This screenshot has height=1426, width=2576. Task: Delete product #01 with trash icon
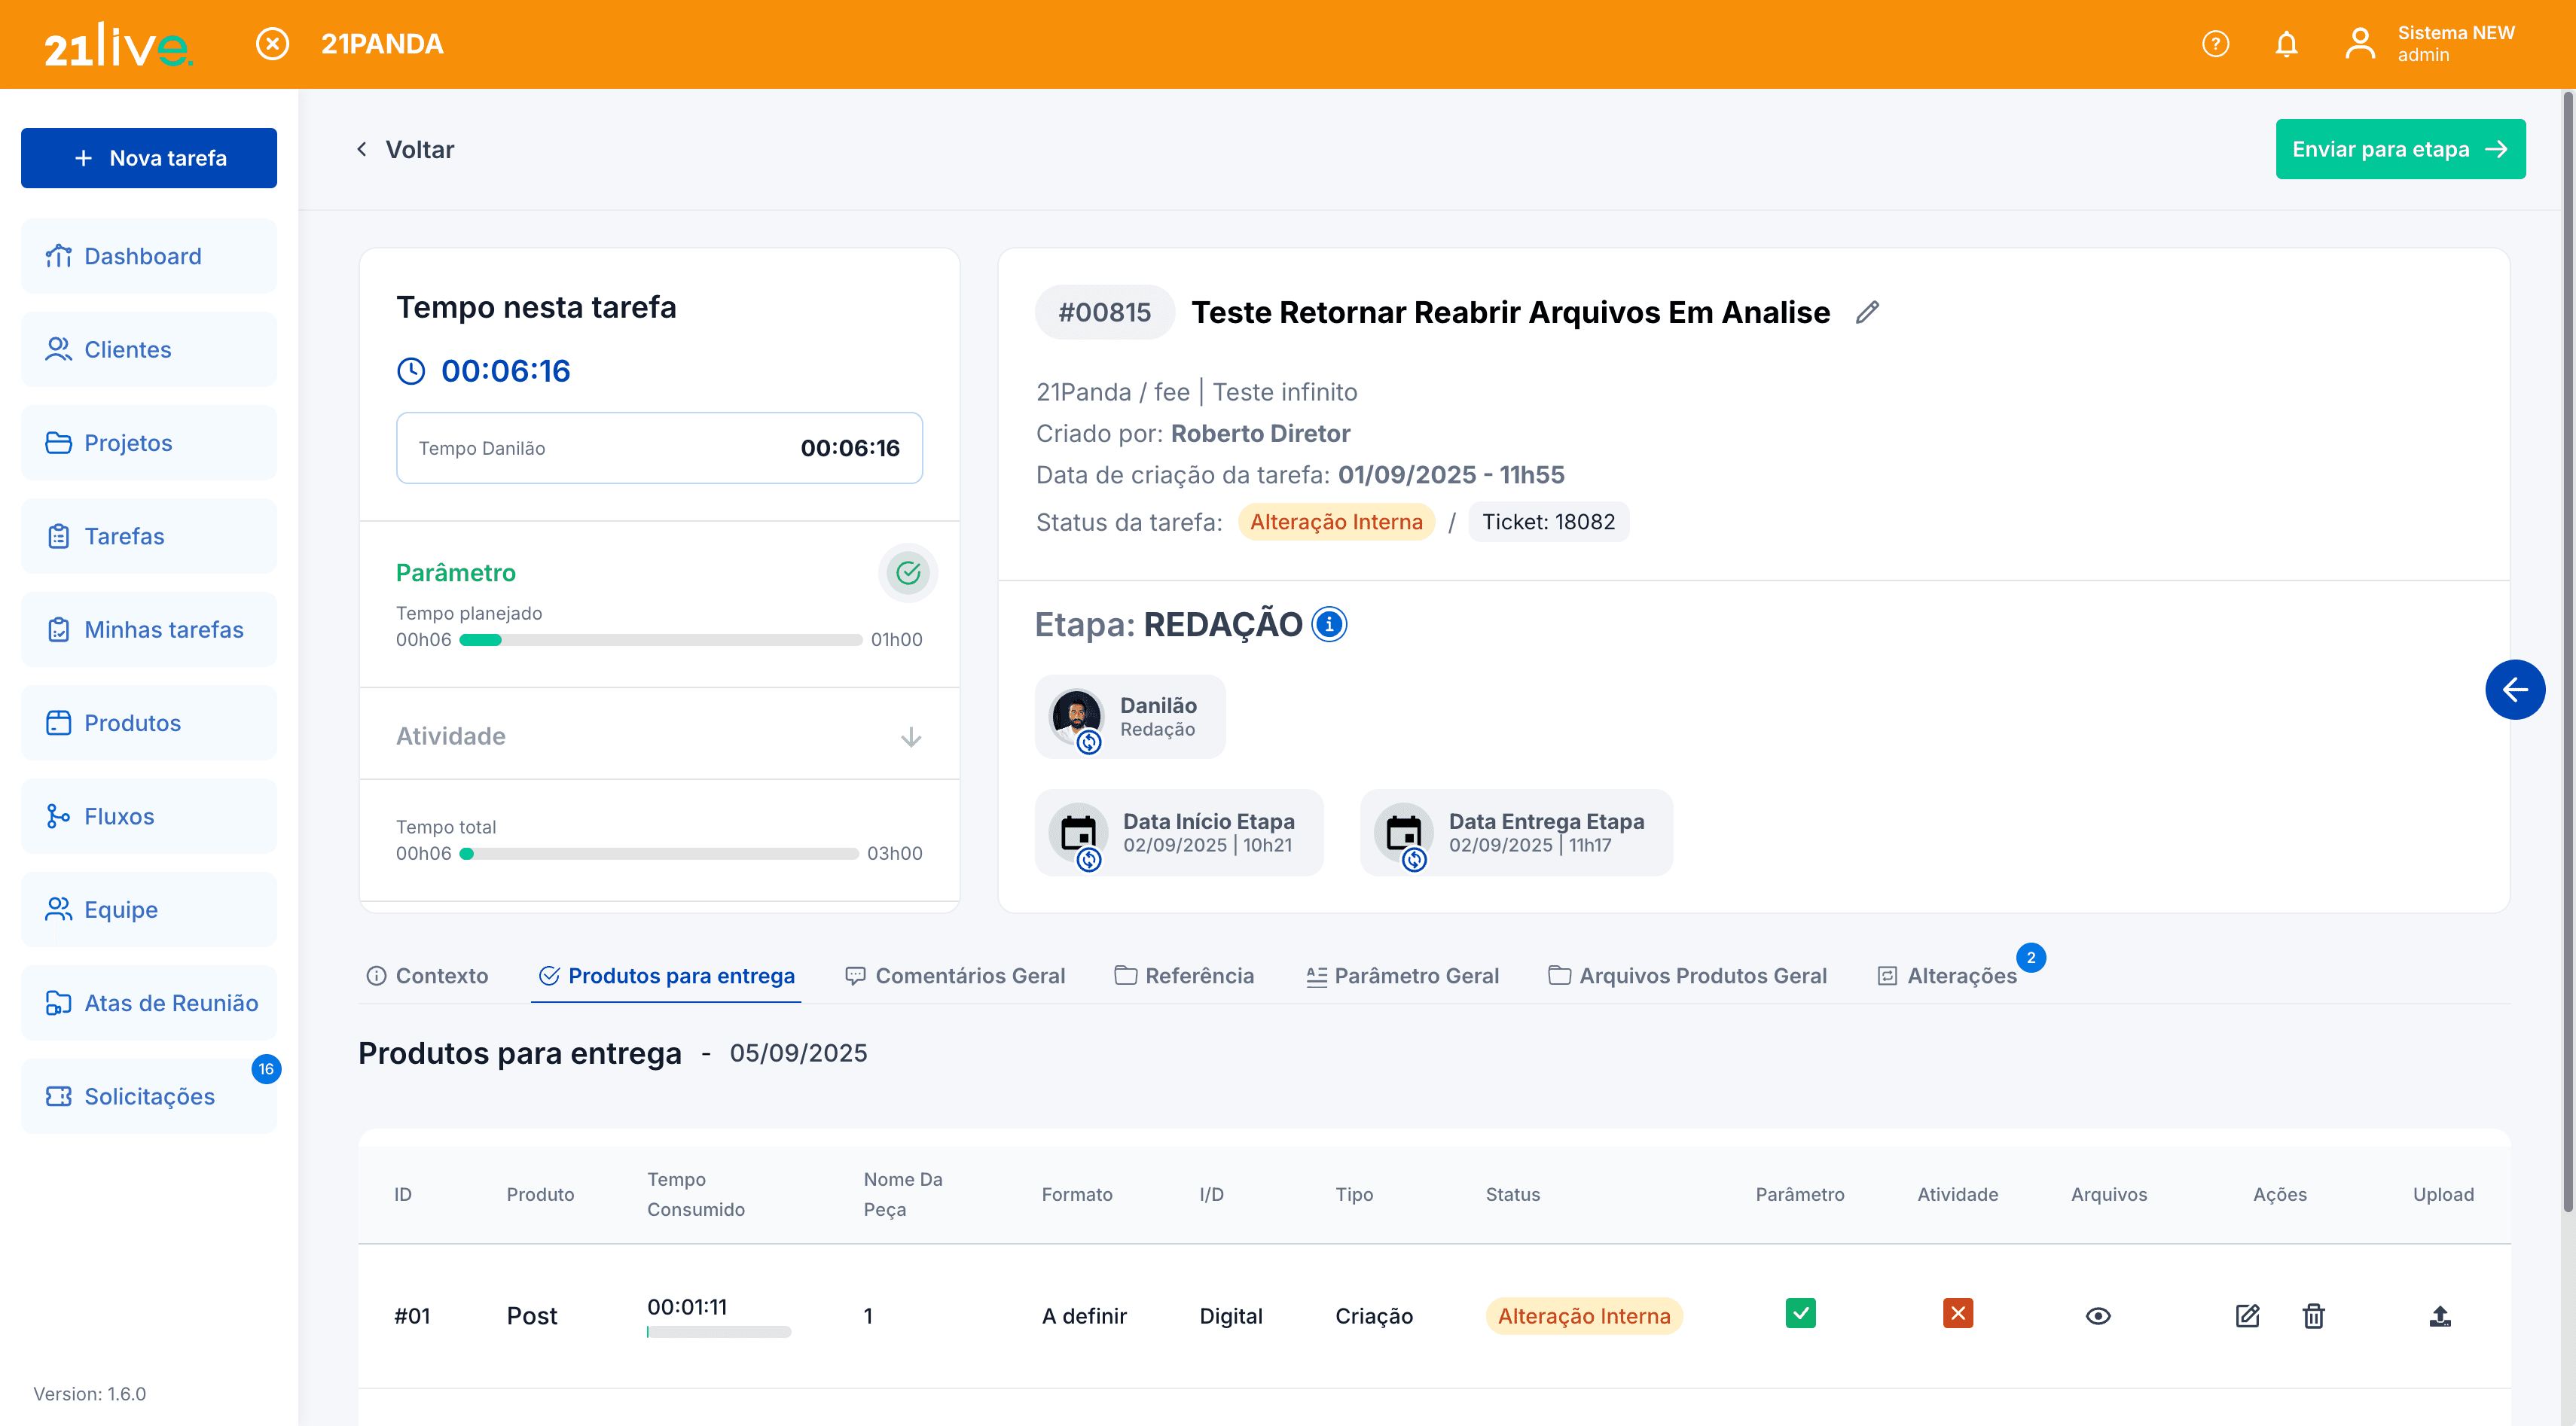(x=2313, y=1316)
